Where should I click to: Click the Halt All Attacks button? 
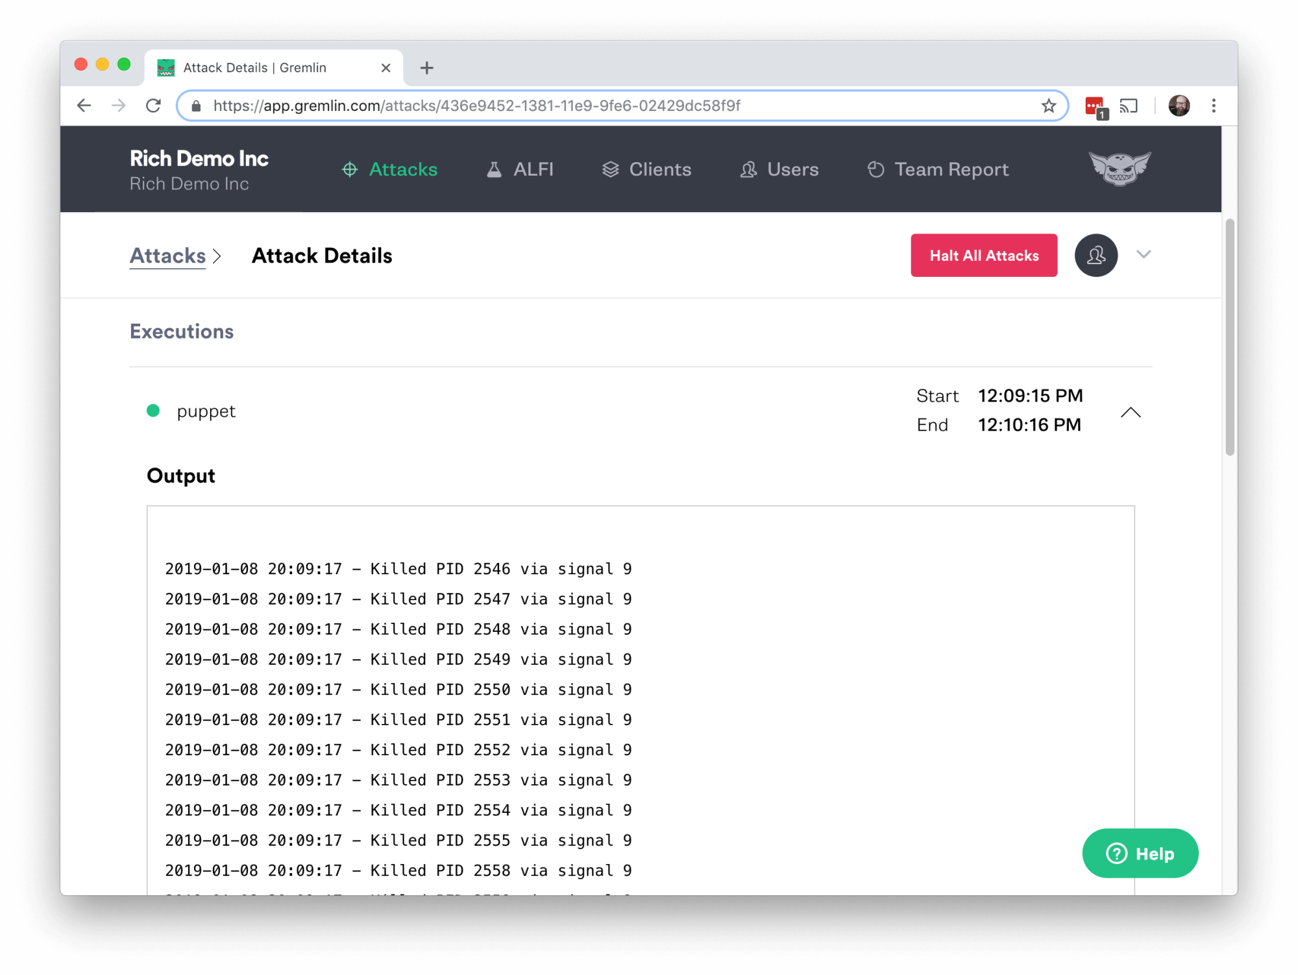pos(984,256)
